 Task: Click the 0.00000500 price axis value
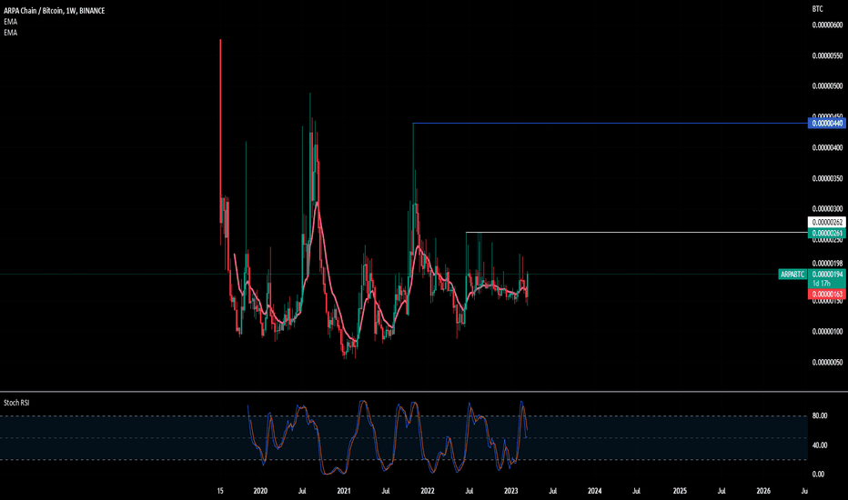[827, 86]
